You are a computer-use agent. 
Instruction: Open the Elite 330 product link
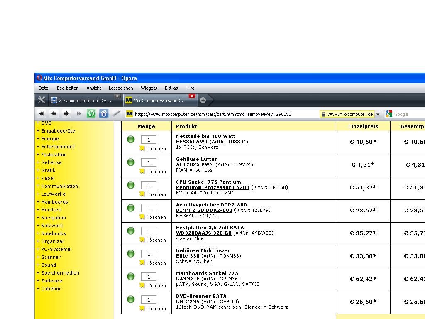click(x=188, y=256)
